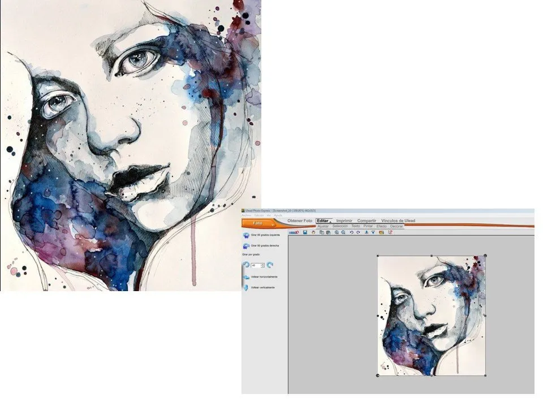Open the Ayuda menu
This screenshot has width=543, height=407.
(278, 215)
